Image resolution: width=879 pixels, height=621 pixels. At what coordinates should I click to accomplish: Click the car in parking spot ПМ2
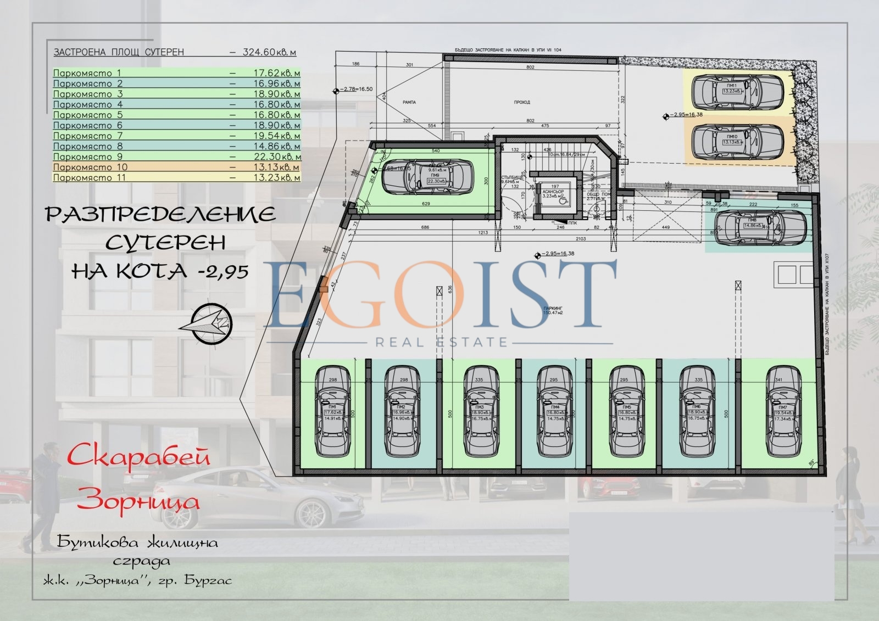pyautogui.click(x=403, y=412)
